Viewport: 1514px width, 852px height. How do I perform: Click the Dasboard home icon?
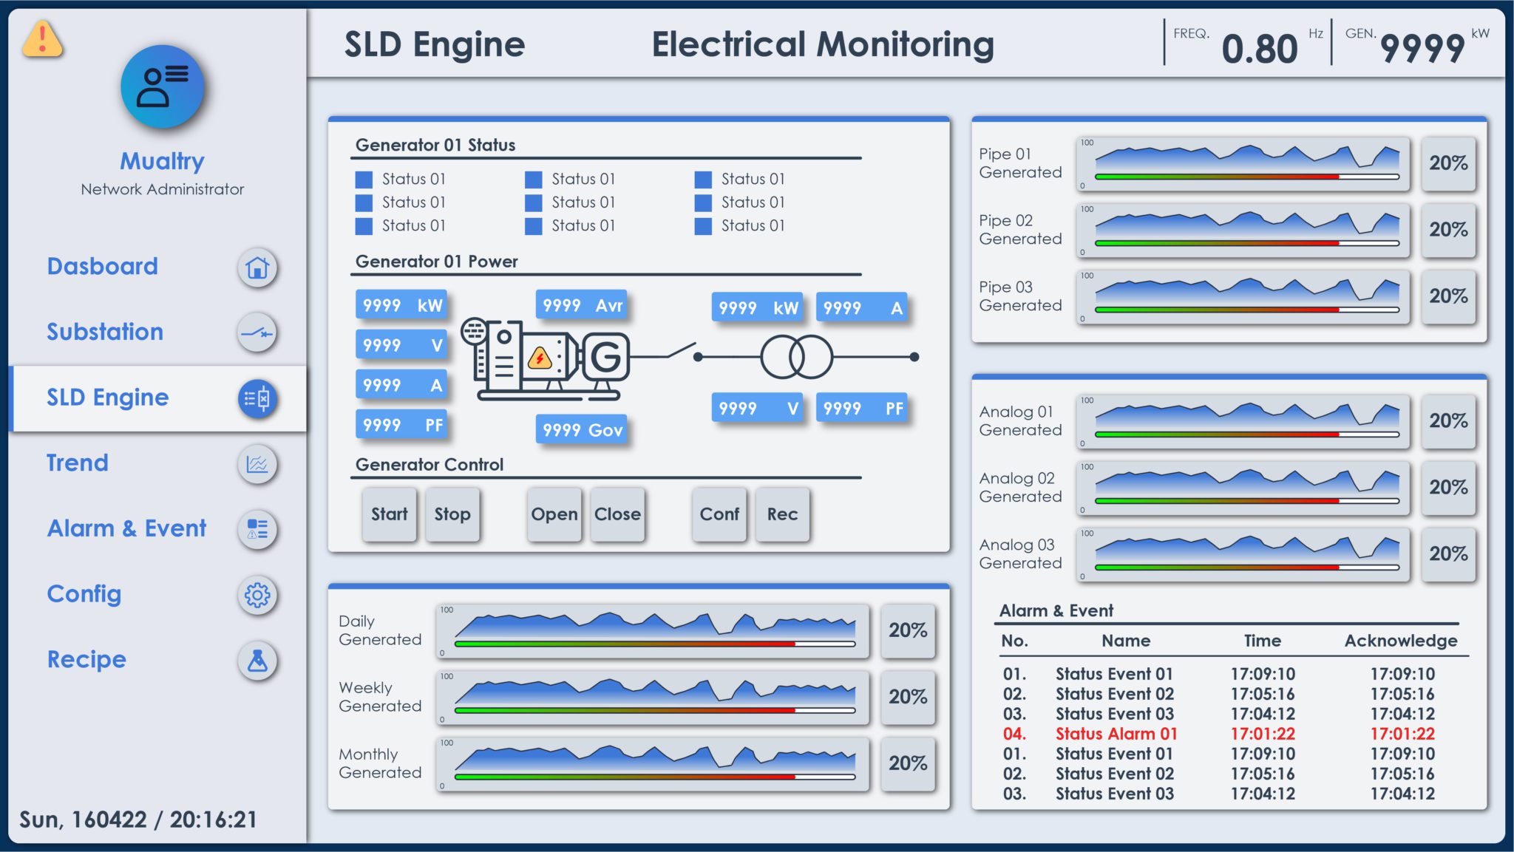[x=257, y=267]
